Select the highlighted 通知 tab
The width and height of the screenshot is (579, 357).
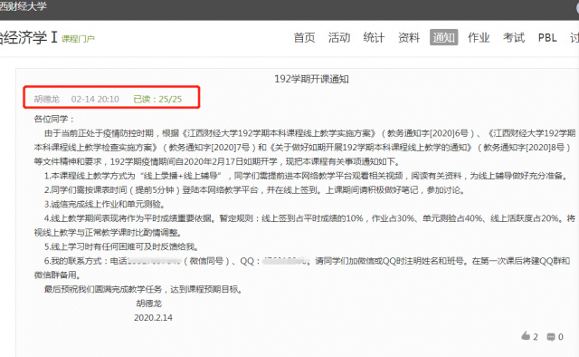tap(444, 37)
